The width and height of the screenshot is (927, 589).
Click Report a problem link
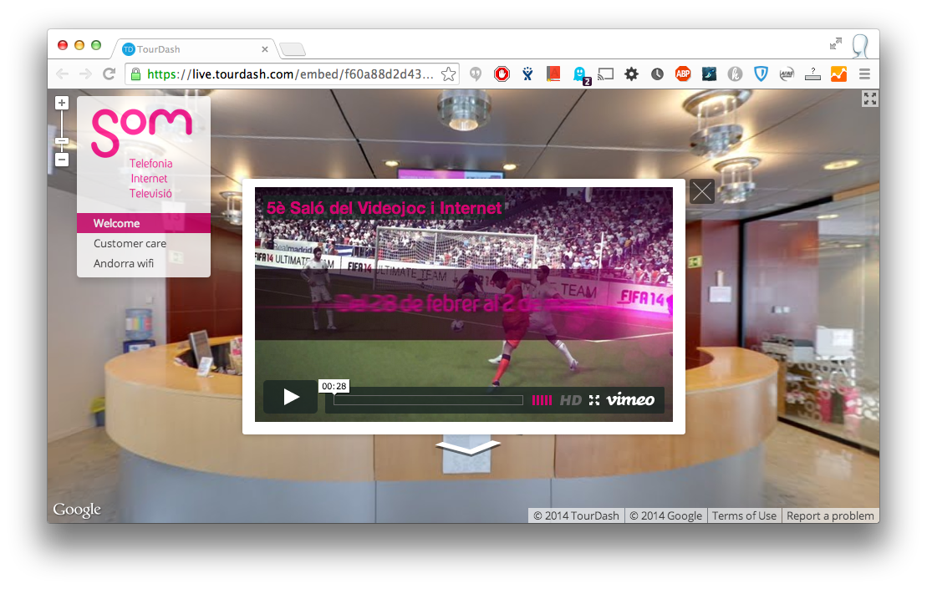pos(830,515)
